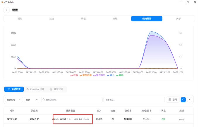Open the 模型统计 view
This screenshot has width=199, height=127.
(x=56, y=89)
